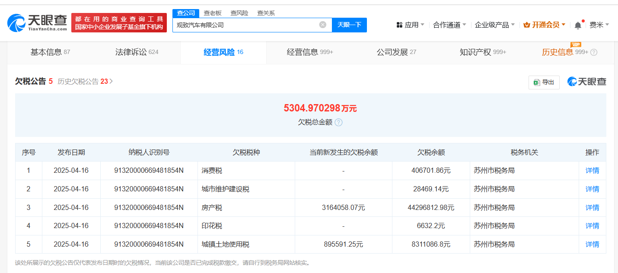Viewport: 618px width, 273px height.
Task: Click the Excel 导出 export icon button
Action: (544, 82)
